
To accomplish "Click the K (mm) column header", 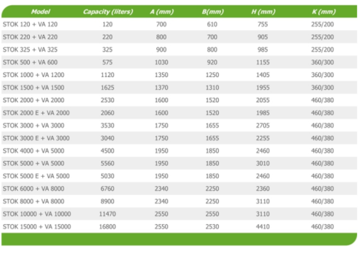I will click(x=323, y=11).
